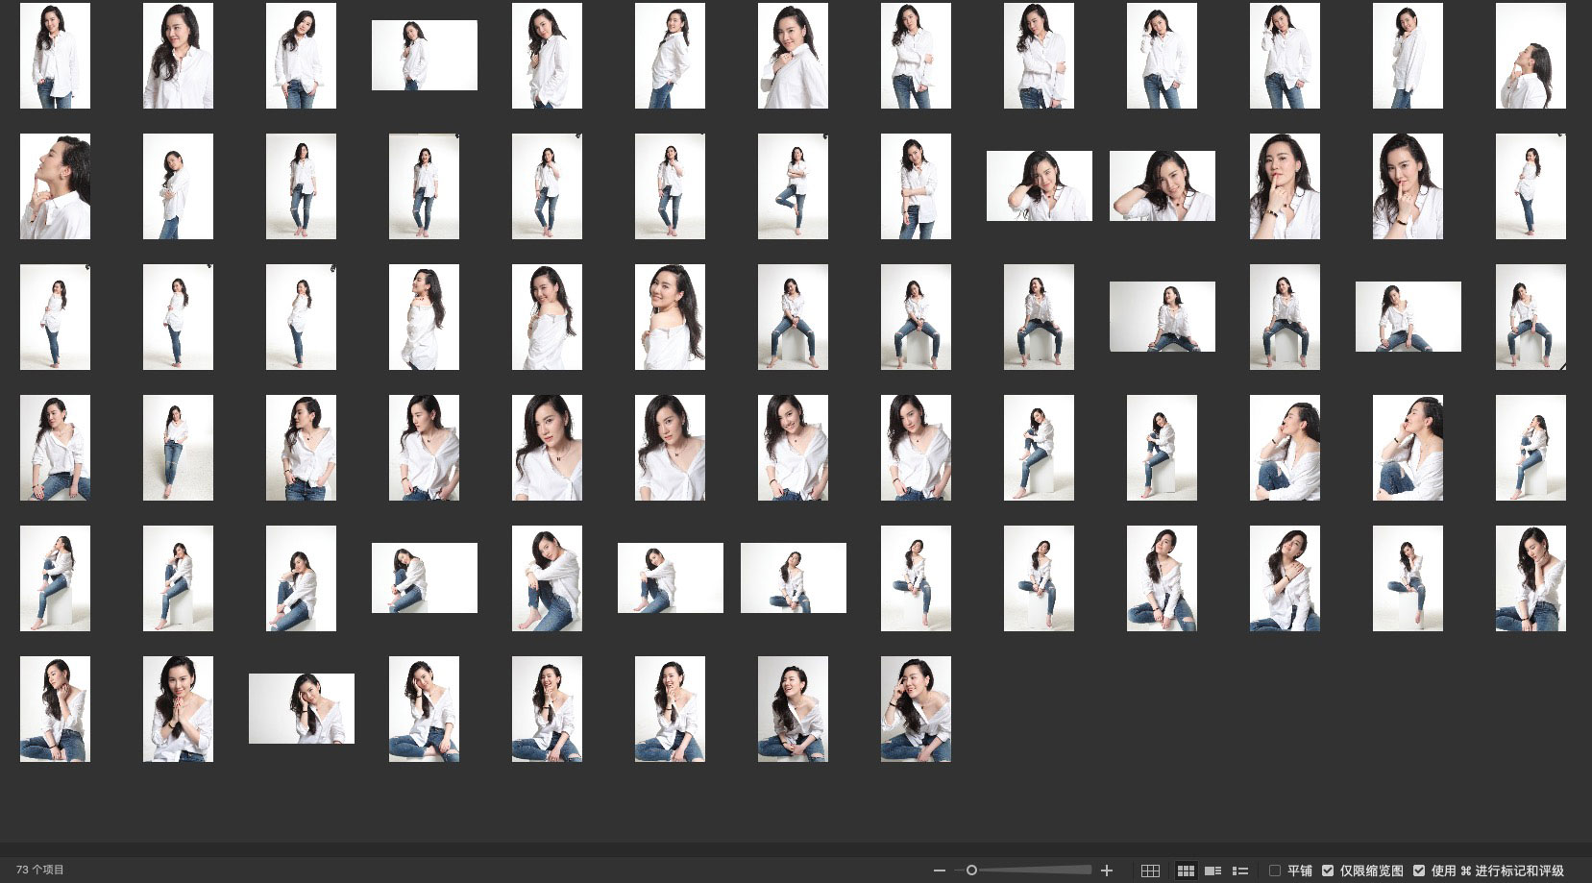Select the last thumbnail in the third row
Viewport: 1592px width, 883px height.
click(x=1530, y=317)
